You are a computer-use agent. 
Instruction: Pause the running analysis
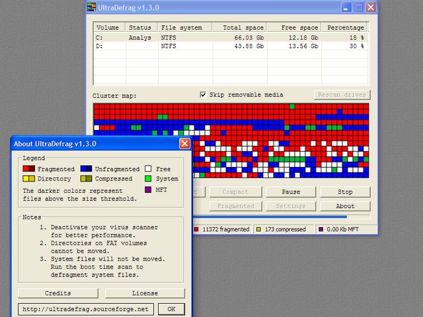[291, 192]
